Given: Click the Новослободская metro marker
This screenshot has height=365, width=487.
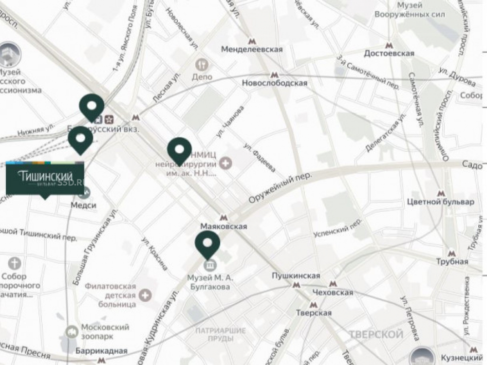Looking at the screenshot, I should [x=274, y=75].
